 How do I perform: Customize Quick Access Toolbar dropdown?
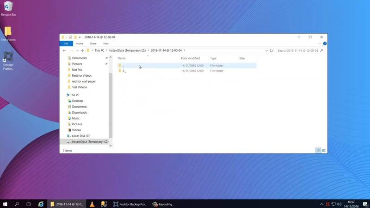[x=80, y=37]
